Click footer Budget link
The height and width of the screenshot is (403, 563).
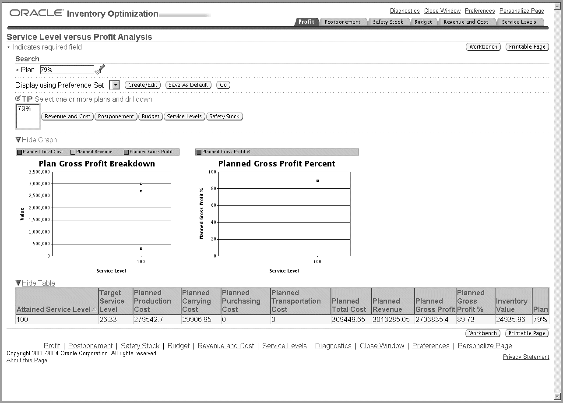[x=179, y=346]
